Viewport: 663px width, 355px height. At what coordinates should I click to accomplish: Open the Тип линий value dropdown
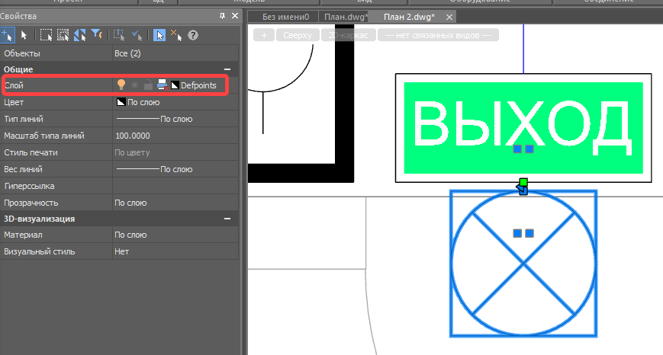point(174,119)
